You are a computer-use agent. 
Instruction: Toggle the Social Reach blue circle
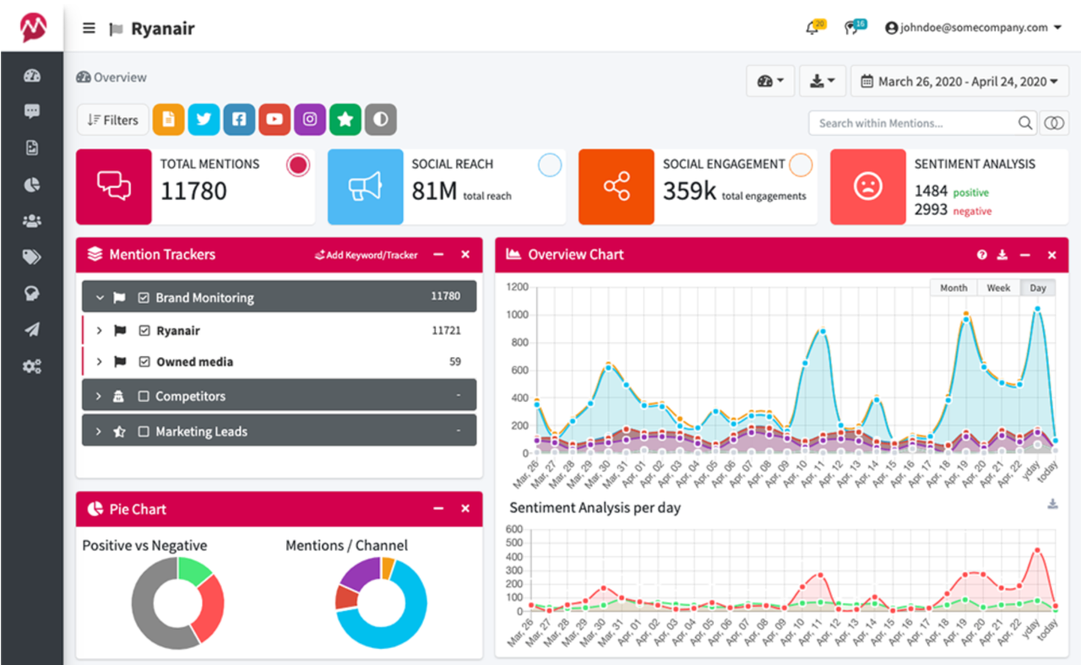point(550,165)
